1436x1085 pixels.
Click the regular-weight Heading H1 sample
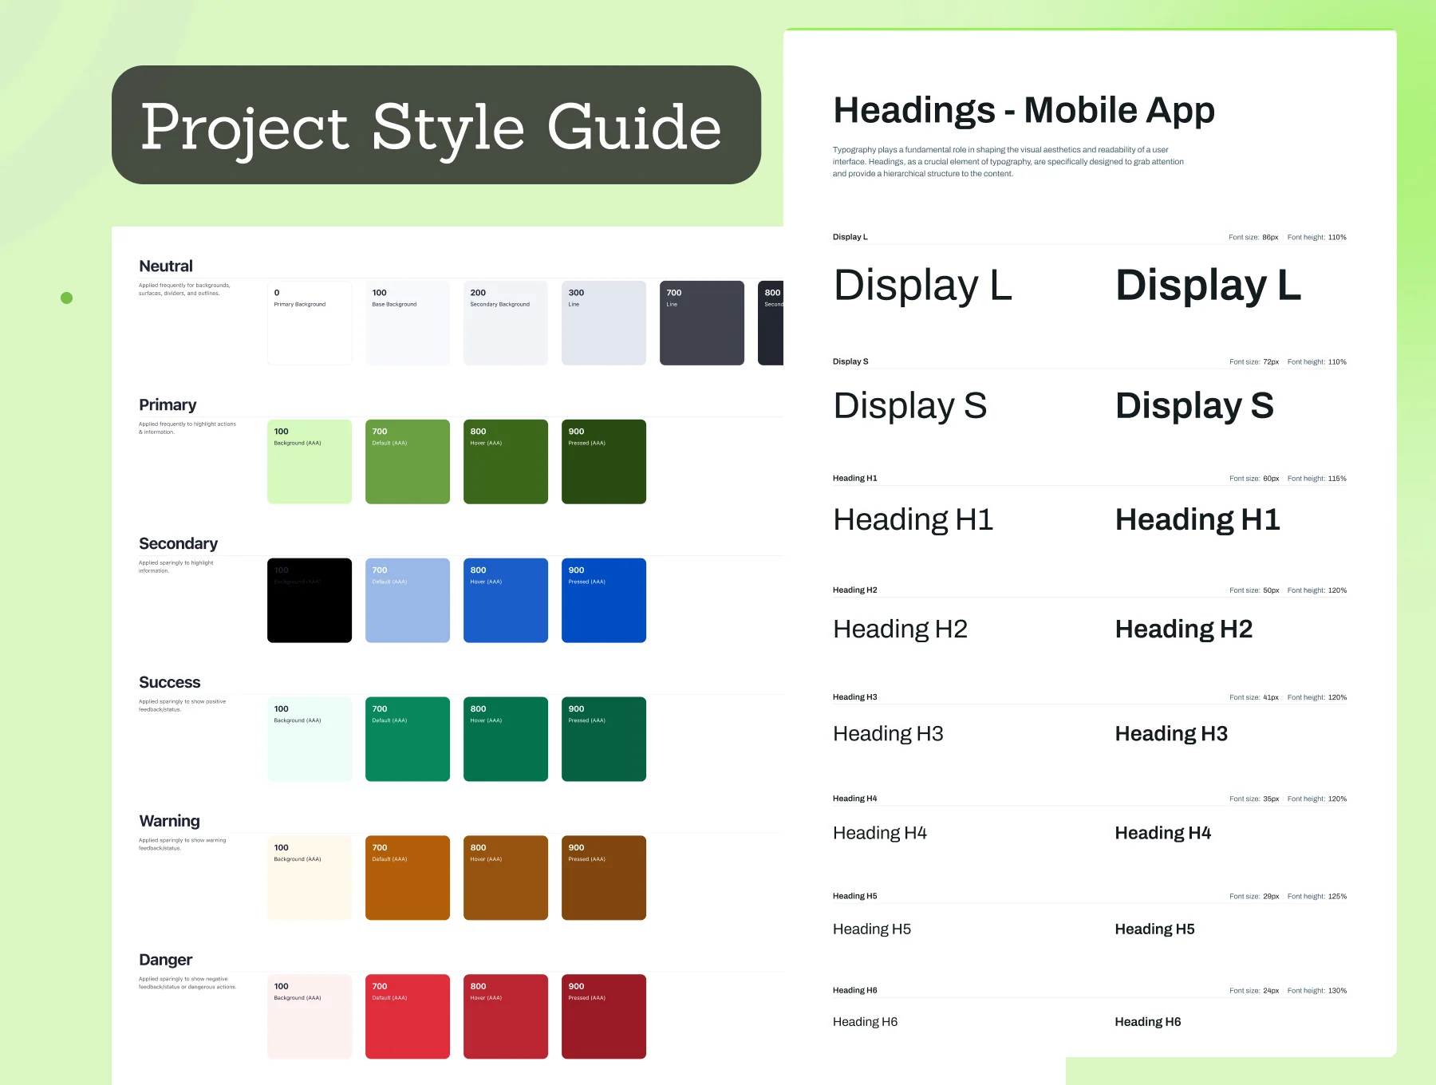pyautogui.click(x=913, y=519)
